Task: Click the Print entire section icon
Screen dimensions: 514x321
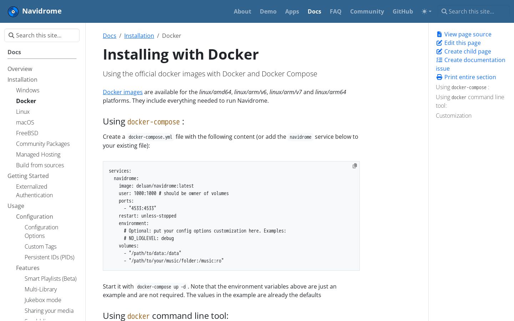Action: click(x=439, y=77)
